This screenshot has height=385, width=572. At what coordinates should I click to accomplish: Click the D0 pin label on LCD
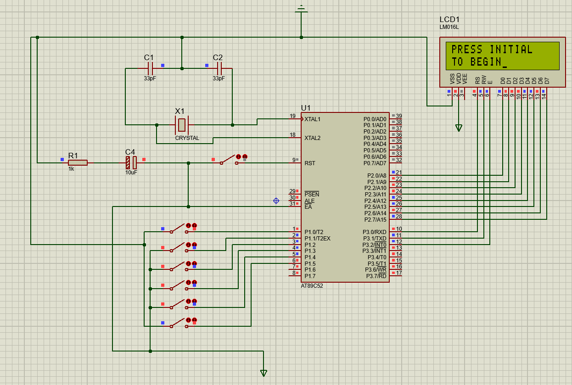pyautogui.click(x=503, y=80)
